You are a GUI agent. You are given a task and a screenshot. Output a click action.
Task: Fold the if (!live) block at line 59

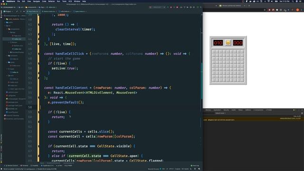tap(39, 112)
